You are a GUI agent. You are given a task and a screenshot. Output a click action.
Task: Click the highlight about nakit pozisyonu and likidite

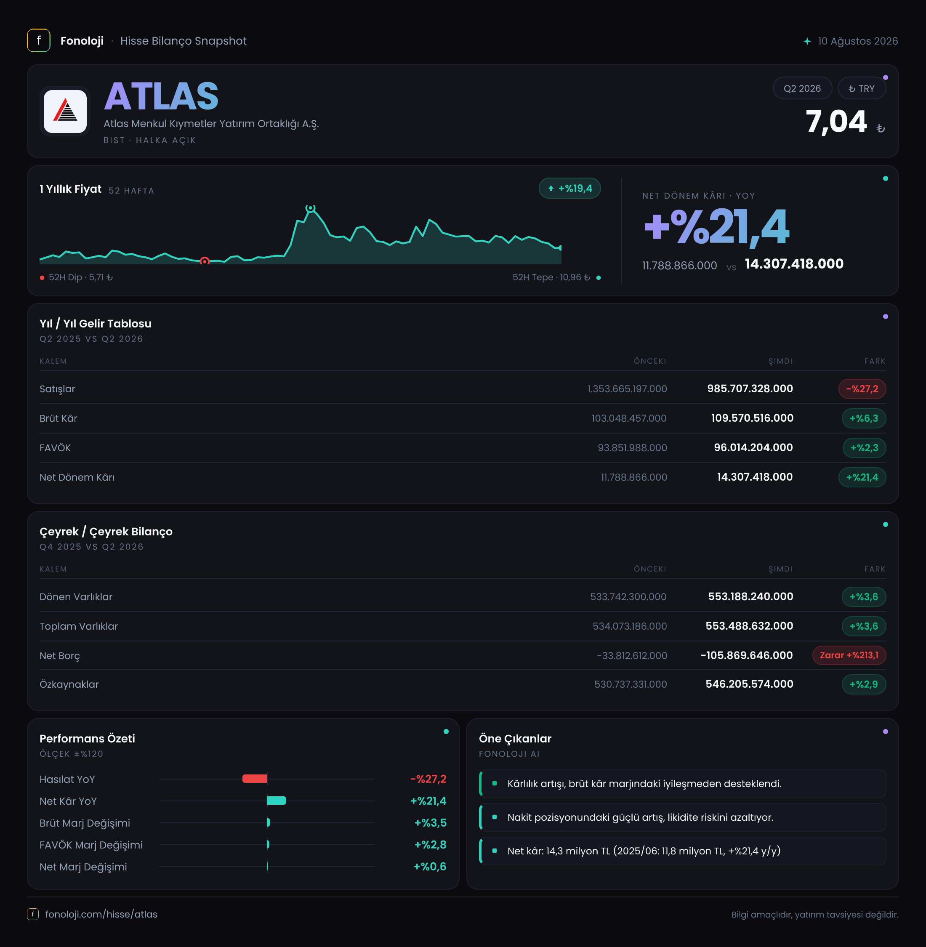click(x=682, y=817)
